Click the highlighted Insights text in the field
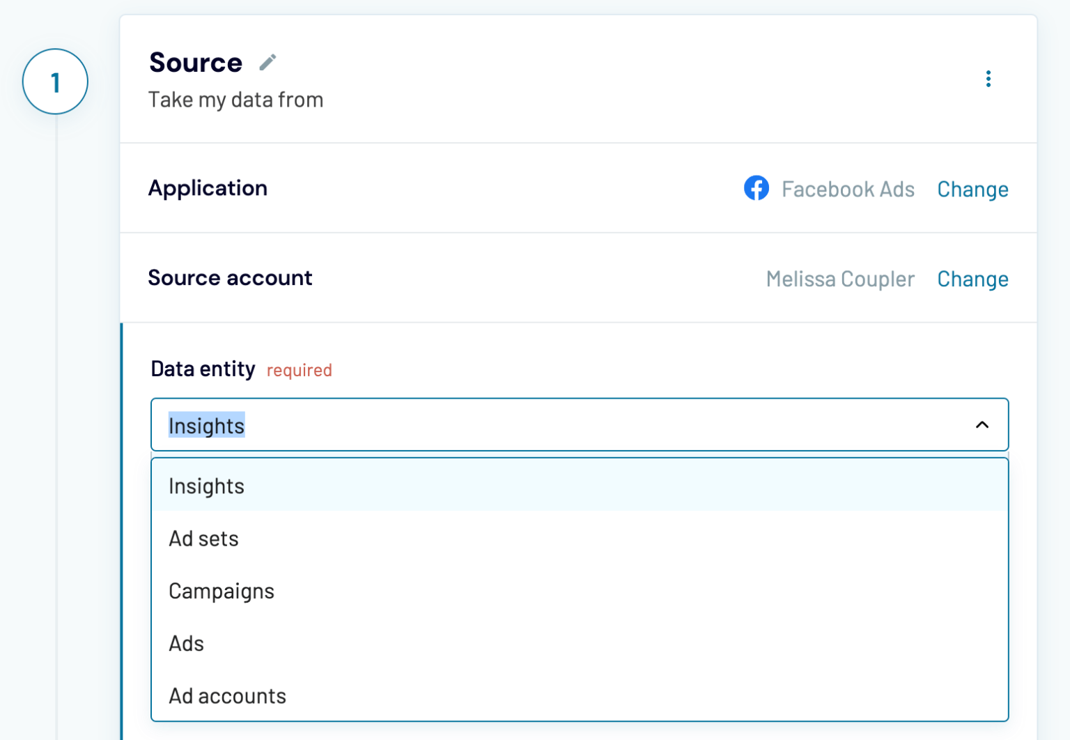Viewport: 1070px width, 740px height. tap(206, 425)
